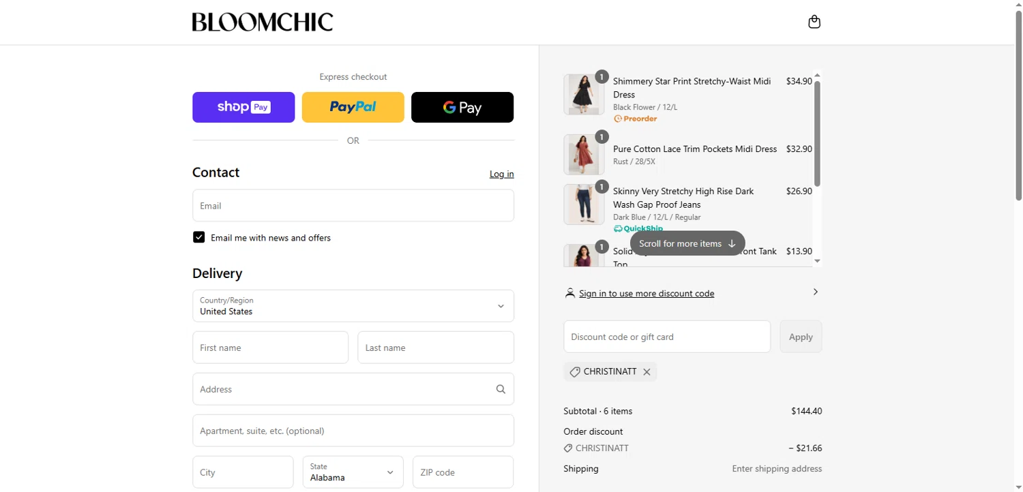Focus the Discount code or gift card field
This screenshot has height=492, width=1023.
click(x=667, y=337)
